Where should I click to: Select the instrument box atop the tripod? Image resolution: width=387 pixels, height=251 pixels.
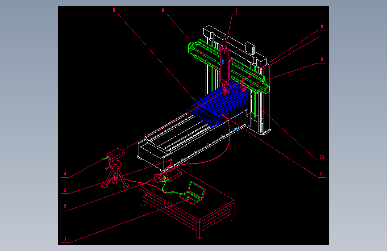[x=115, y=154]
